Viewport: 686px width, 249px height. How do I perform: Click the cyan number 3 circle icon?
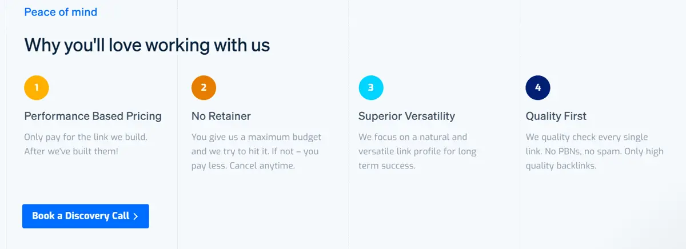pyautogui.click(x=371, y=87)
